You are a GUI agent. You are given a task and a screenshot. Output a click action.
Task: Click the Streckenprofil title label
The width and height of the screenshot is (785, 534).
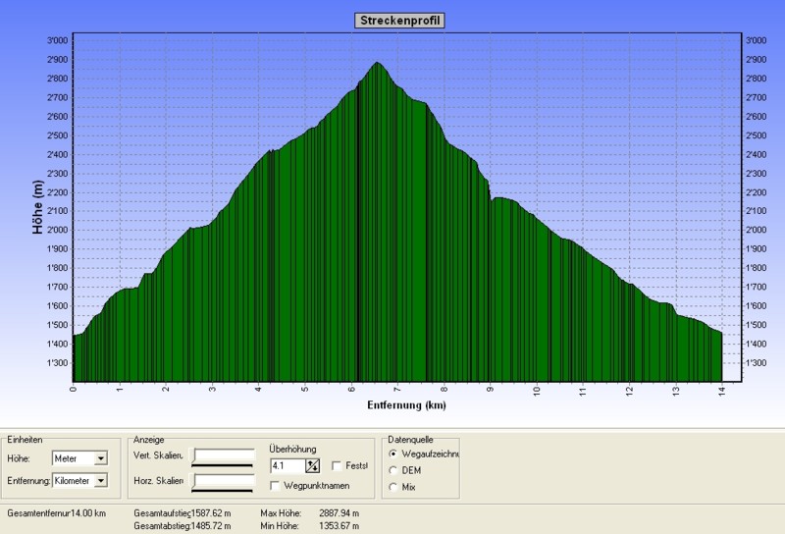click(x=399, y=21)
